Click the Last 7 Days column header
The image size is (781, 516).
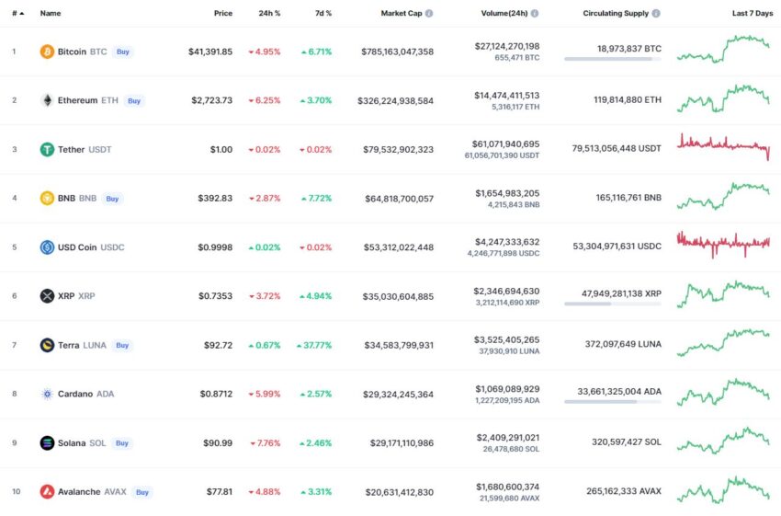[753, 14]
